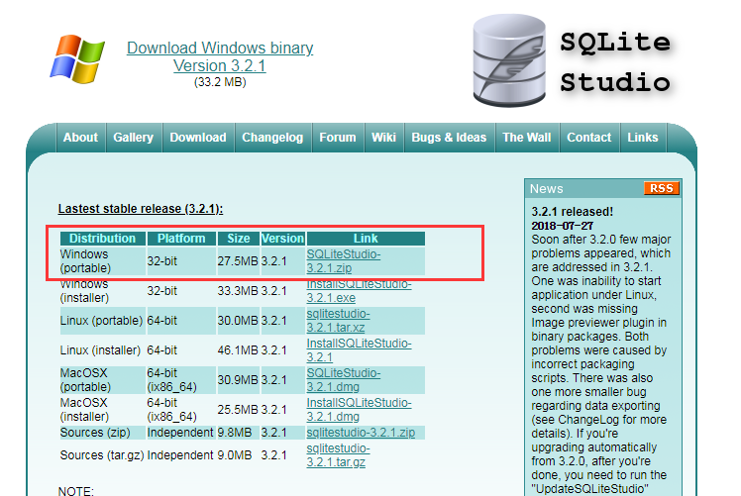Click the 9.8MB size value

click(235, 433)
